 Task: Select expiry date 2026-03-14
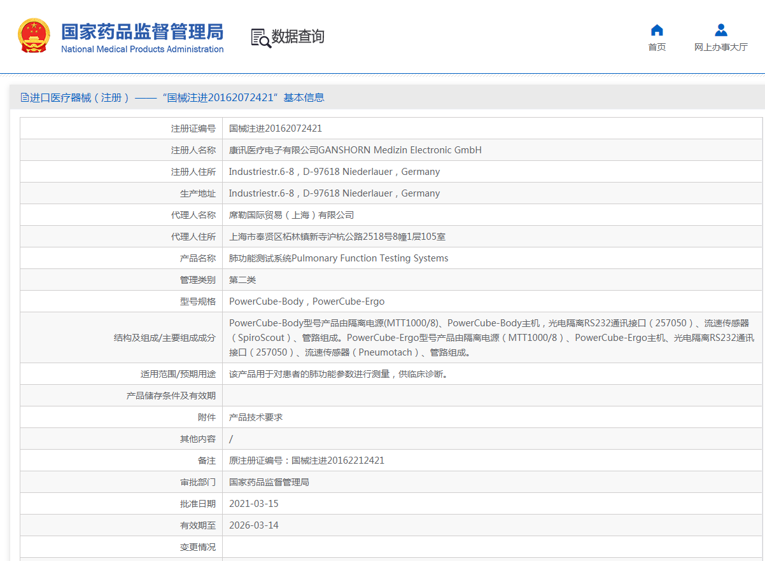pyautogui.click(x=254, y=525)
